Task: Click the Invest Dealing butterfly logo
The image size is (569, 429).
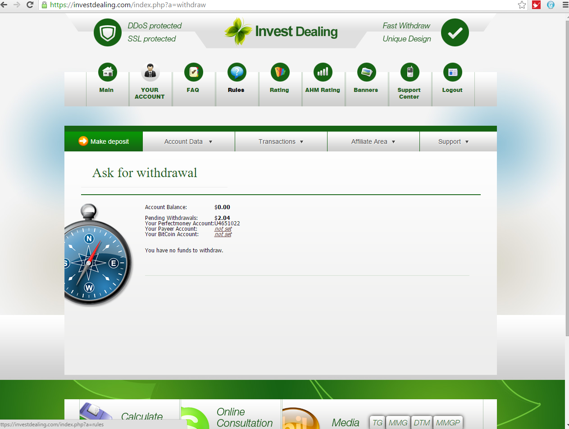Action: tap(238, 32)
